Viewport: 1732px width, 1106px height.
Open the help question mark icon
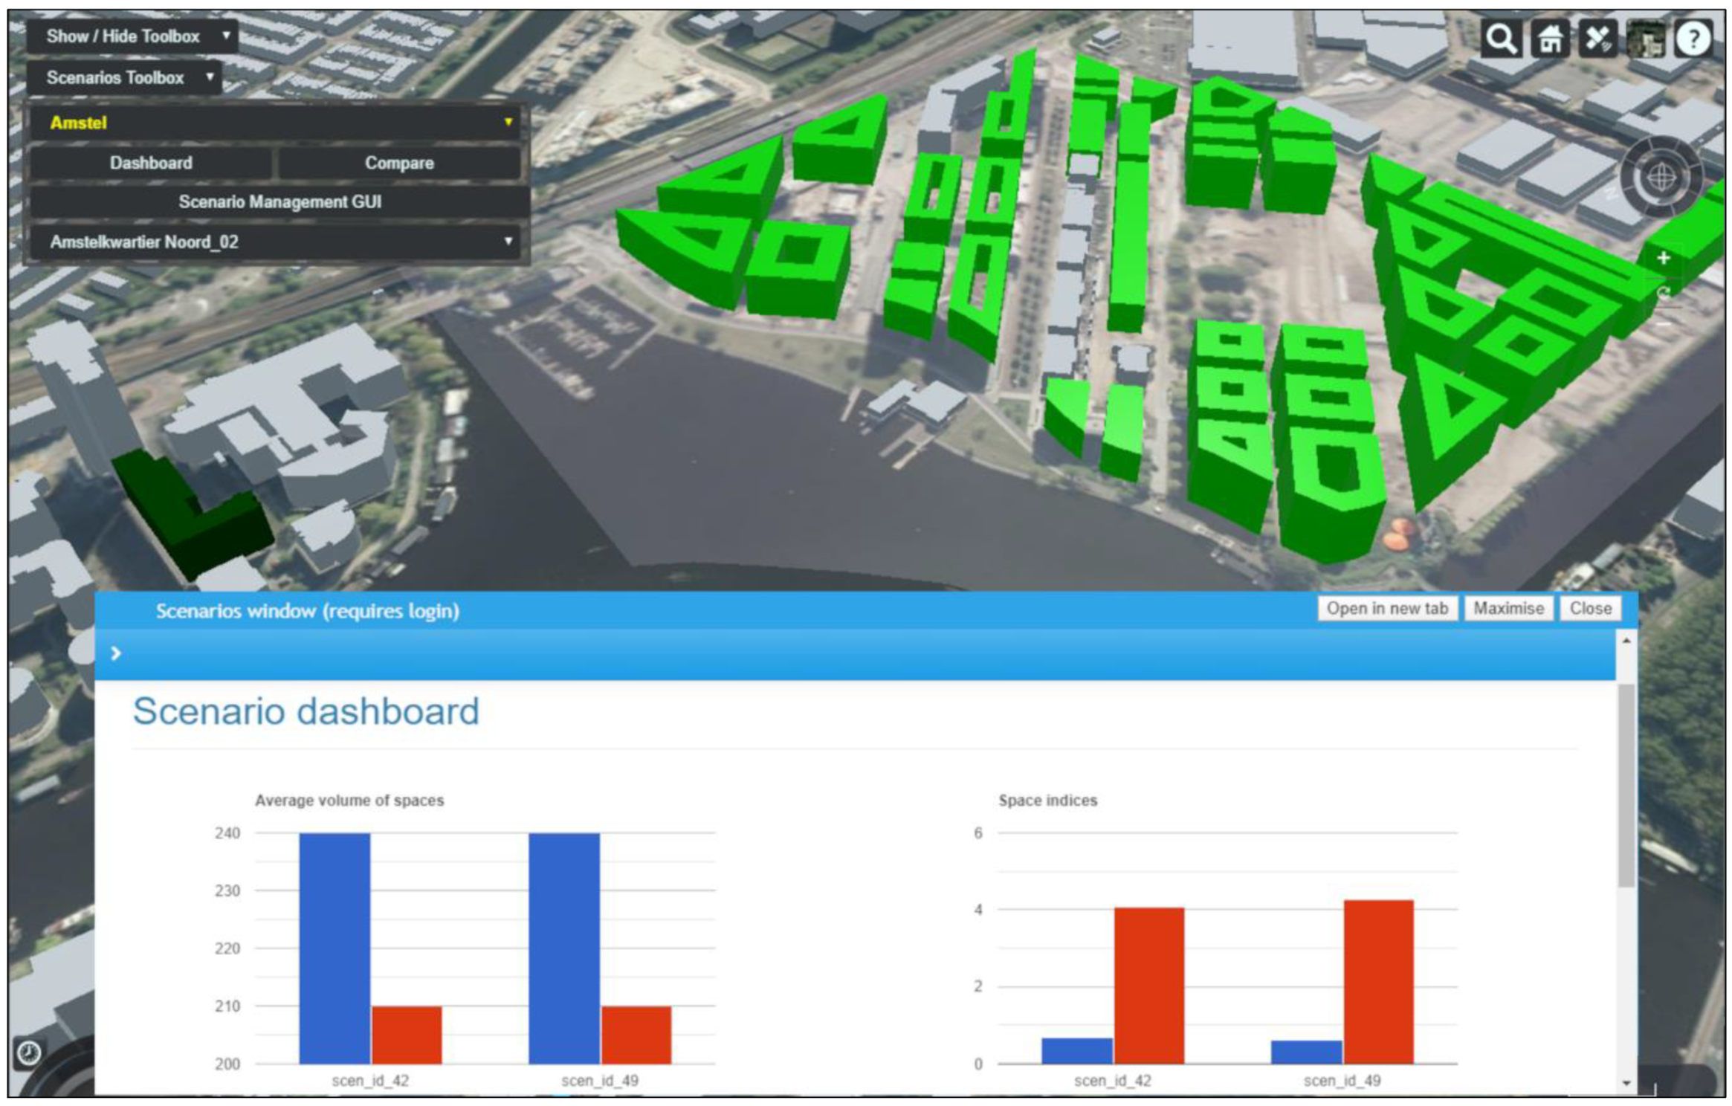coord(1693,39)
